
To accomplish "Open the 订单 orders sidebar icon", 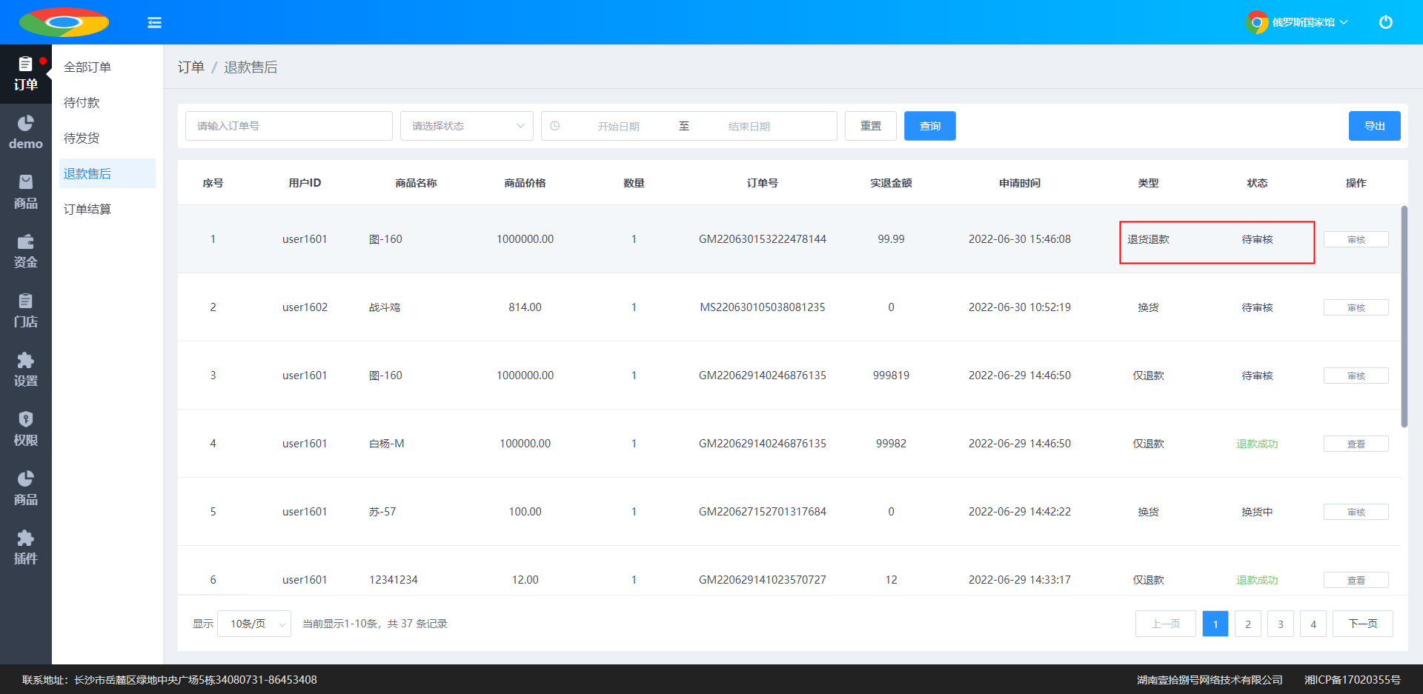I will click(x=26, y=74).
